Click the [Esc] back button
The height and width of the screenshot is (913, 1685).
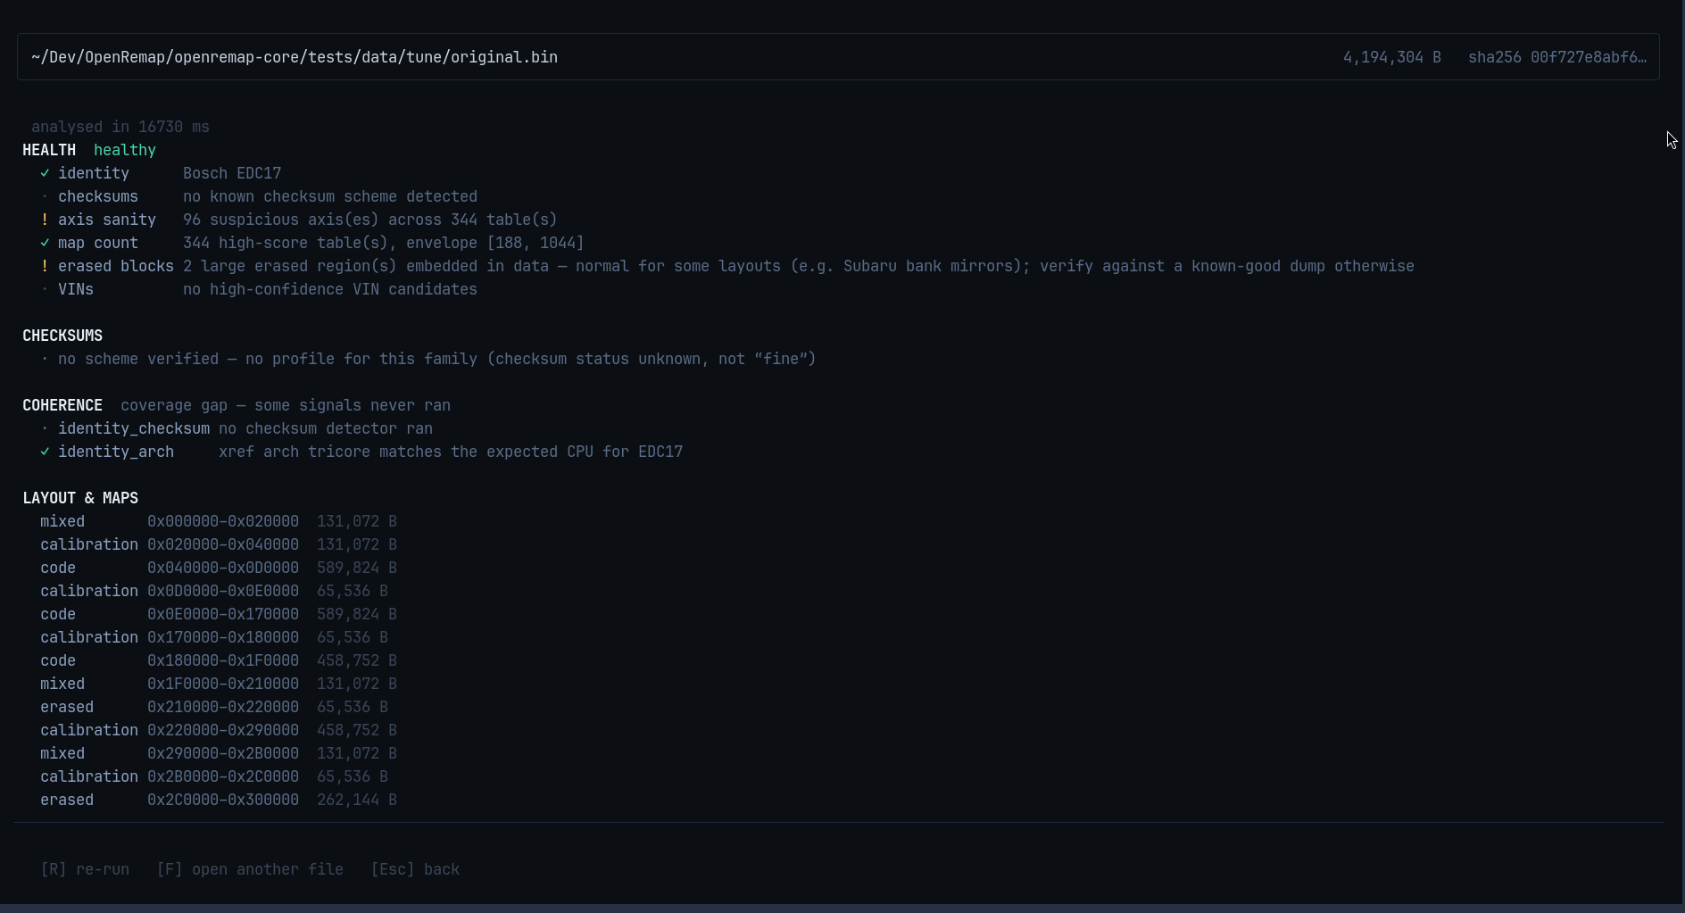tap(415, 869)
